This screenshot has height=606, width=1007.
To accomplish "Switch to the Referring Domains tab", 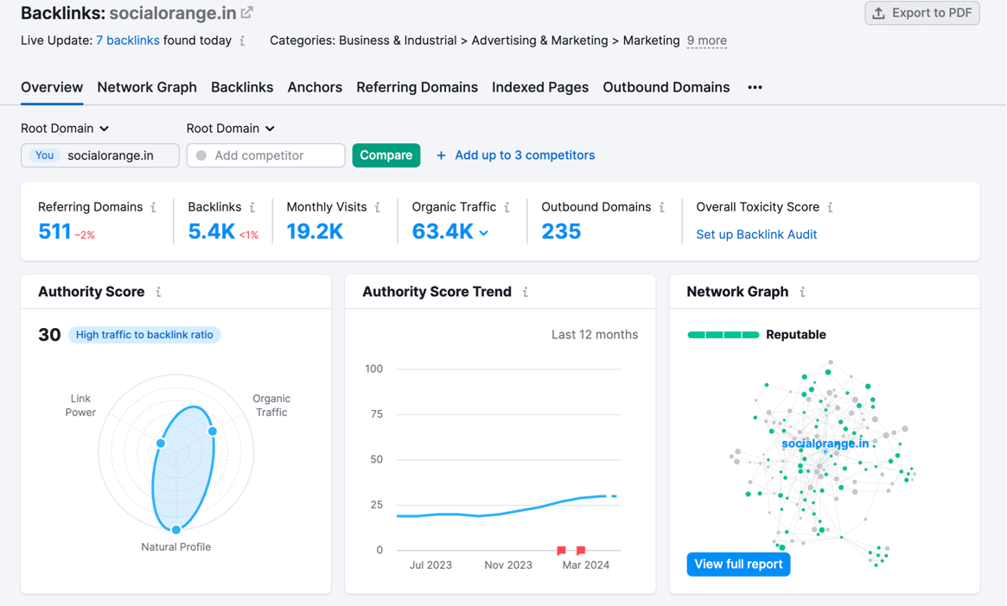I will pyautogui.click(x=417, y=87).
